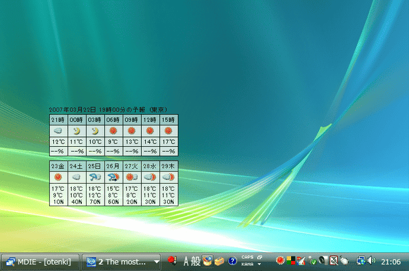Click the '23金' day header
Viewport: 409px width, 271px height.
(x=58, y=166)
